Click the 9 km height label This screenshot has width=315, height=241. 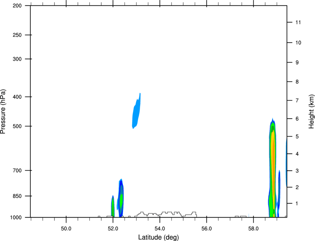tap(297, 63)
